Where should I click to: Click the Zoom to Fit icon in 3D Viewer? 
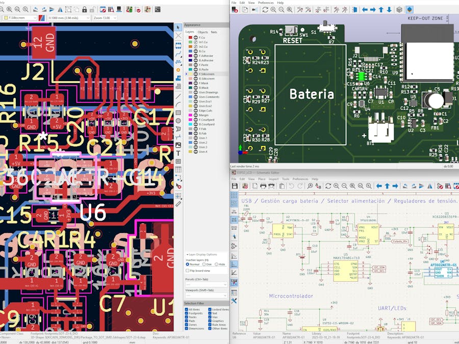click(x=289, y=10)
